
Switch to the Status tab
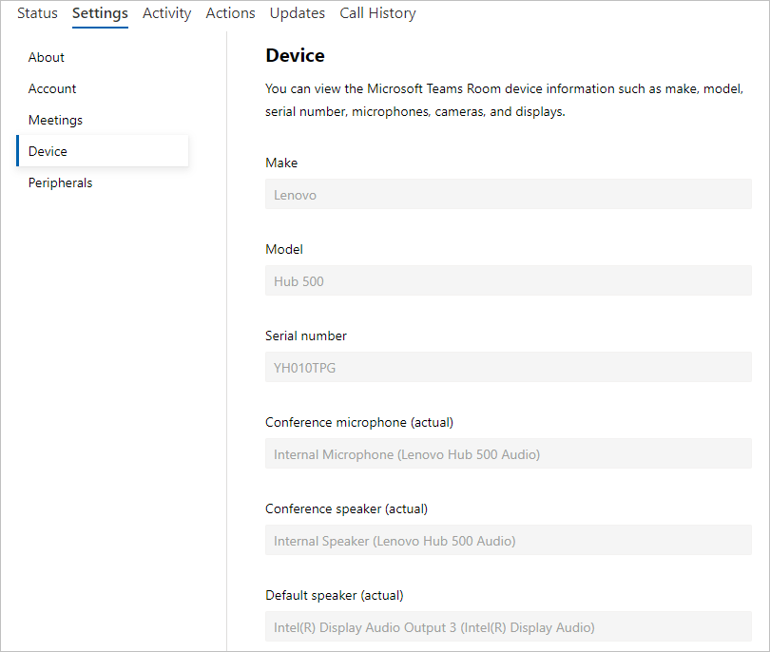pos(37,13)
